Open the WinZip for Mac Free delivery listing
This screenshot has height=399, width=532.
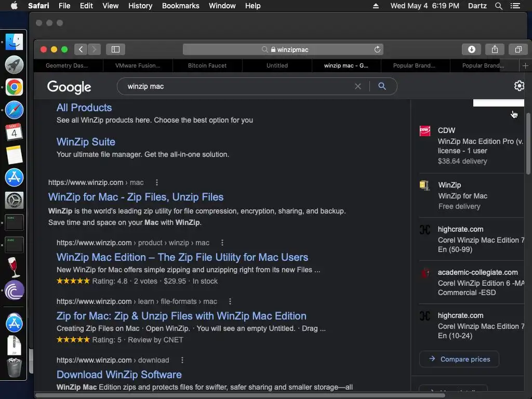[472, 196]
